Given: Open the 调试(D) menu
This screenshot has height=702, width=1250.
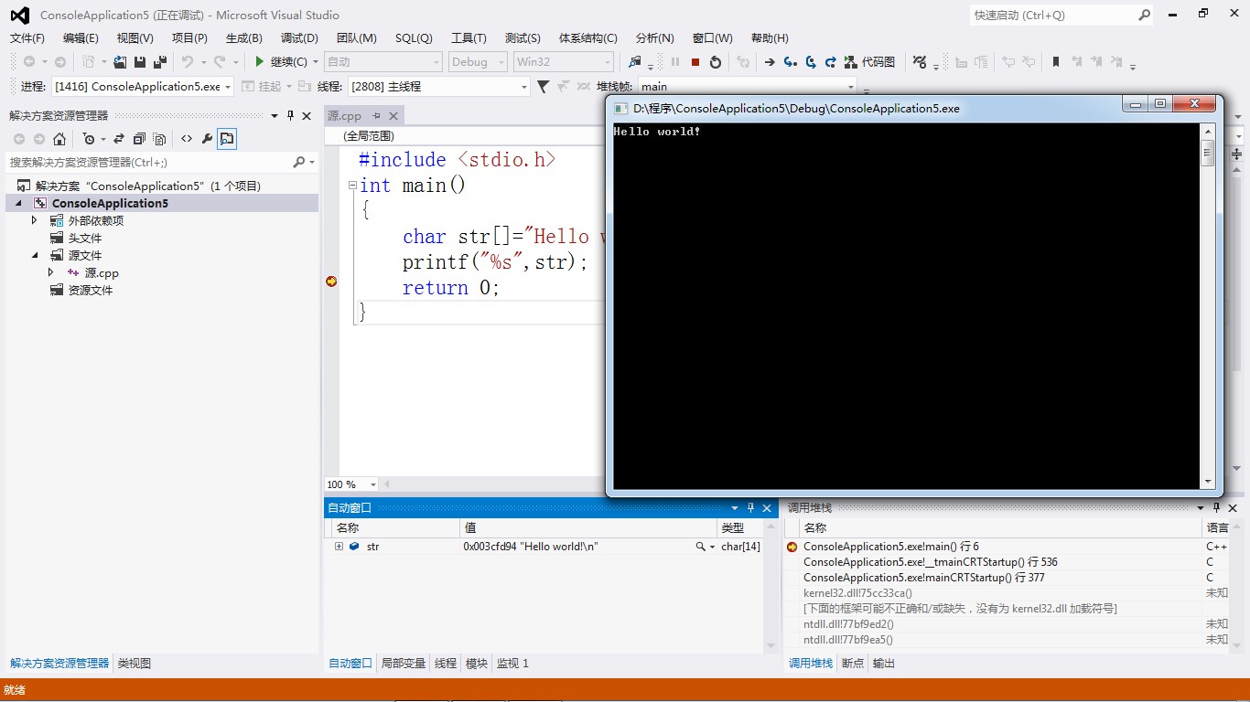Looking at the screenshot, I should [299, 38].
